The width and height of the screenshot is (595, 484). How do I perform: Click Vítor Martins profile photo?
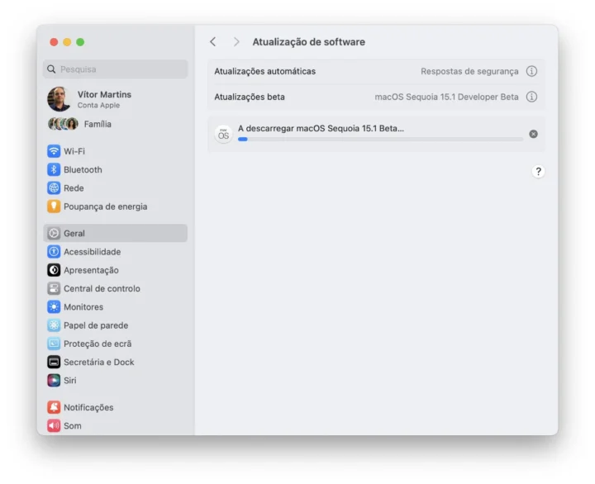pos(59,99)
